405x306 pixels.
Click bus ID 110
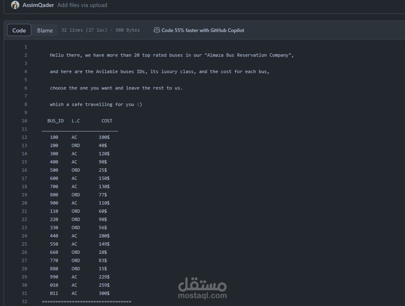tap(54, 211)
